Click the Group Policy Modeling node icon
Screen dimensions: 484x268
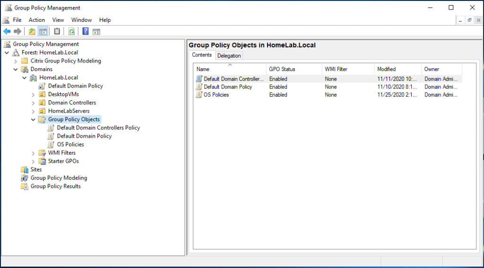click(x=25, y=178)
